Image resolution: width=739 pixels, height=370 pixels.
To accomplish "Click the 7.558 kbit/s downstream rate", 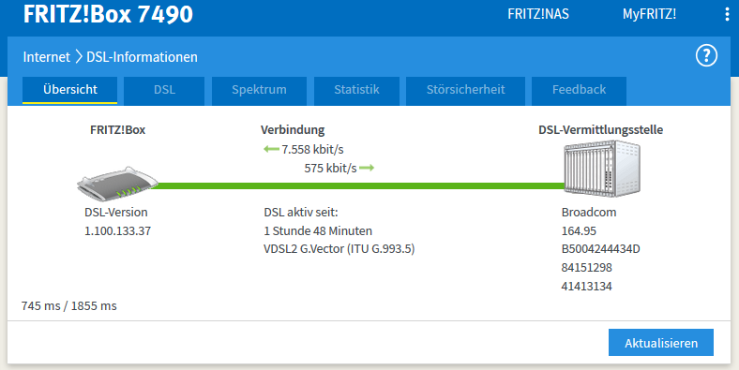I will 312,150.
